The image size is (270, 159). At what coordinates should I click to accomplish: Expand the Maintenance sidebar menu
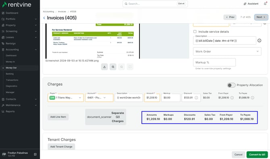[35, 105]
